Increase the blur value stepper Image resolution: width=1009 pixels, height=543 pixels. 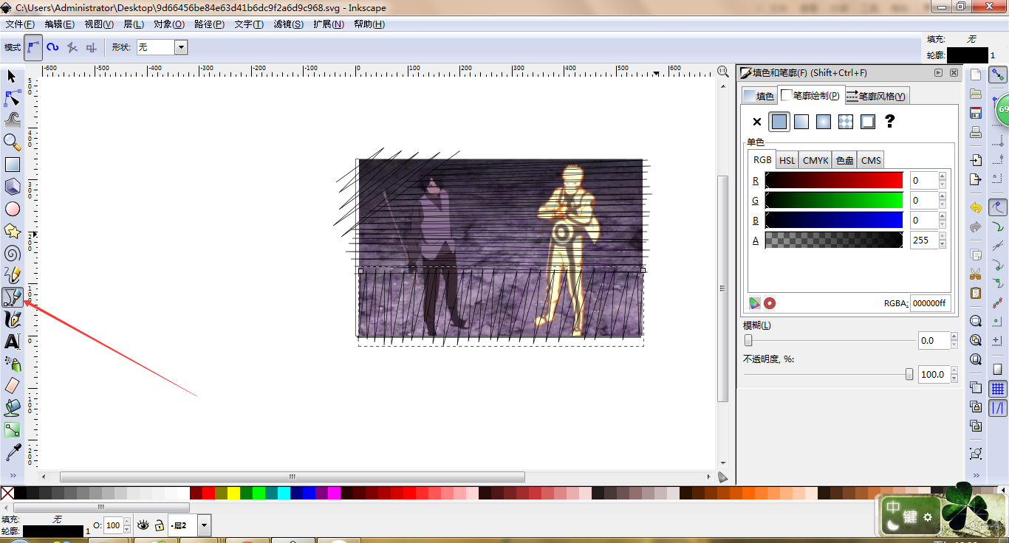click(x=954, y=337)
